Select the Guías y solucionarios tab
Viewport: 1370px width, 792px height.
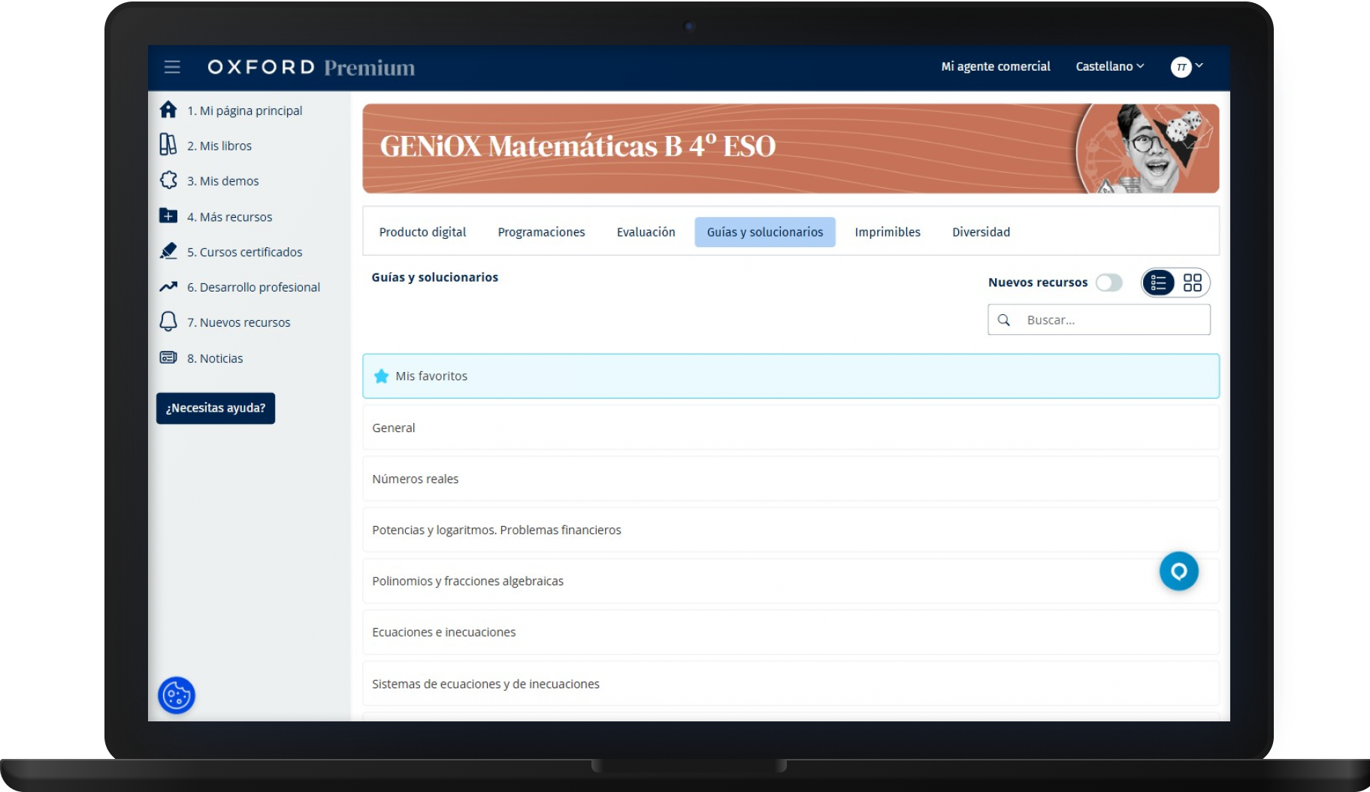pos(765,232)
